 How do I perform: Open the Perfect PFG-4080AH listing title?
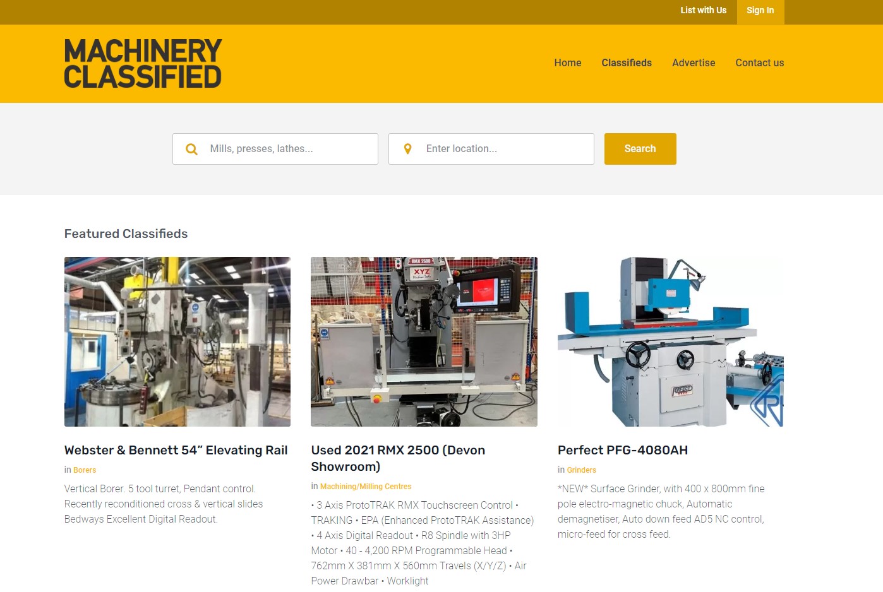tap(623, 450)
